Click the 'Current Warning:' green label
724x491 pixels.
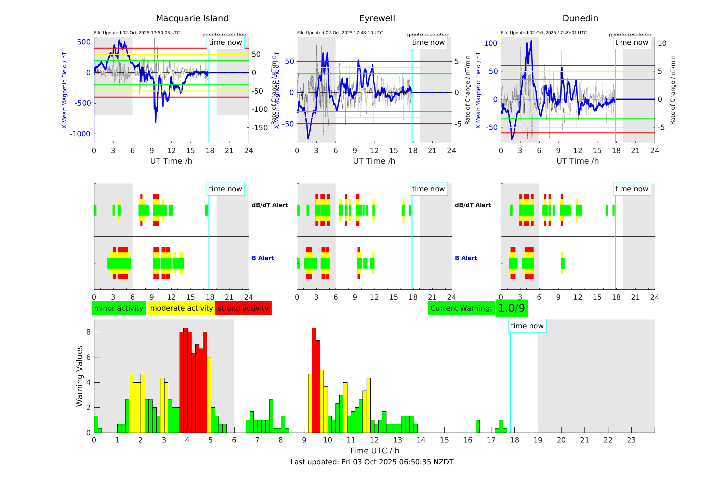point(461,308)
